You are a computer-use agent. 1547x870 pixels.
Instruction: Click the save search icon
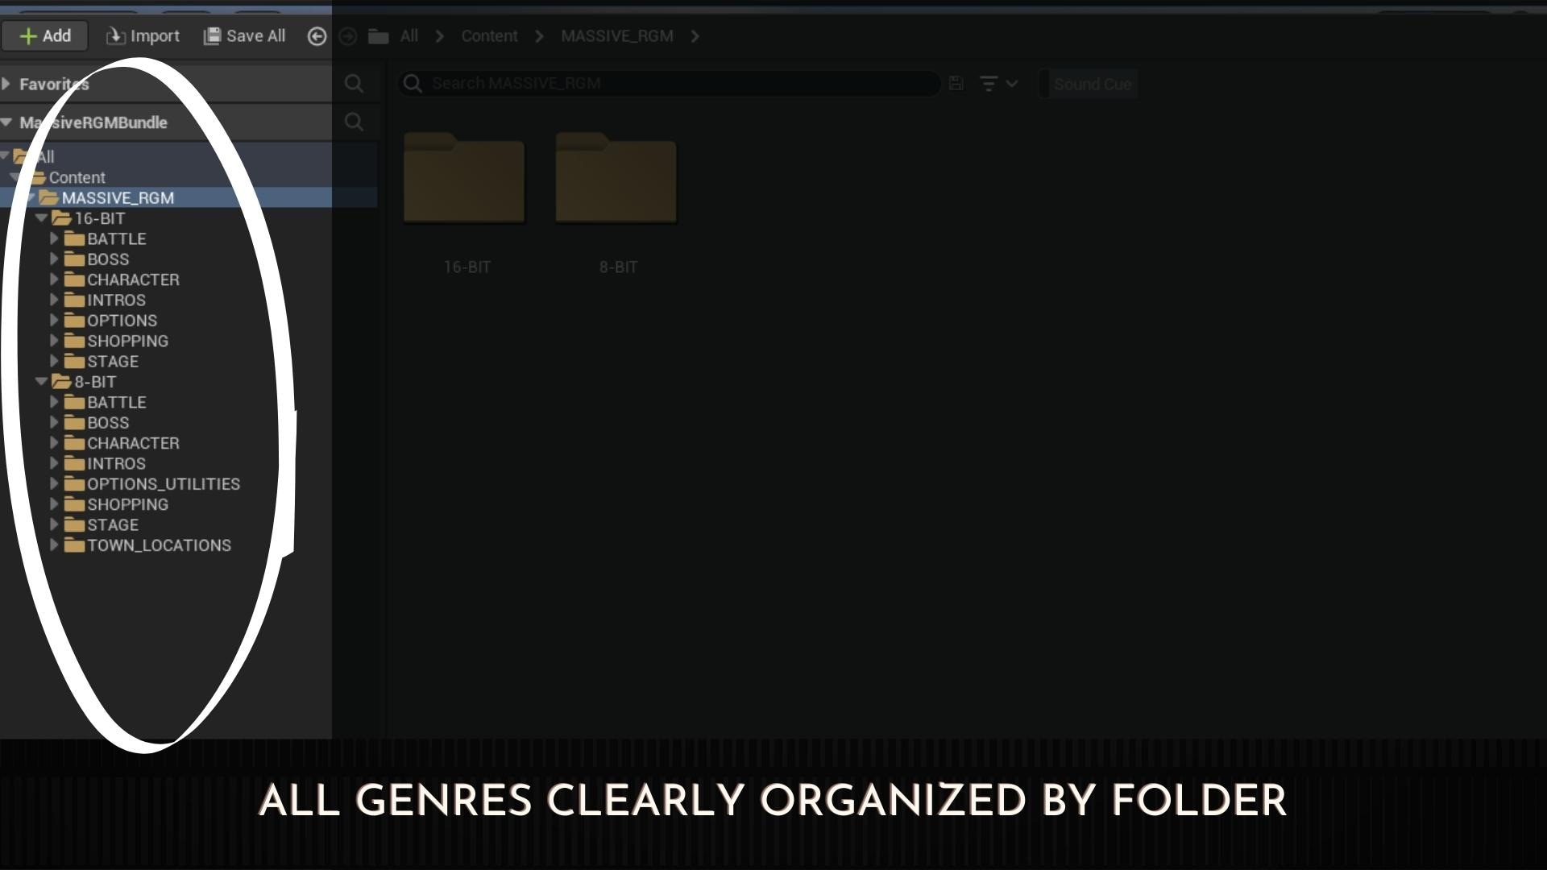point(956,84)
